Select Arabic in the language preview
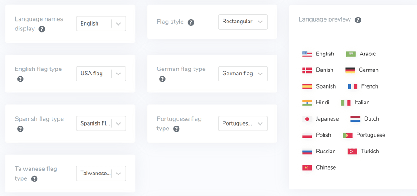417x196 pixels. 368,54
